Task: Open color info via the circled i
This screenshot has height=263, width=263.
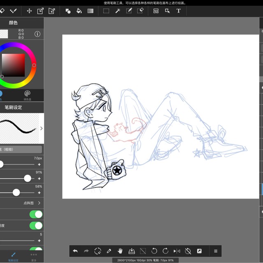Action: (37, 34)
